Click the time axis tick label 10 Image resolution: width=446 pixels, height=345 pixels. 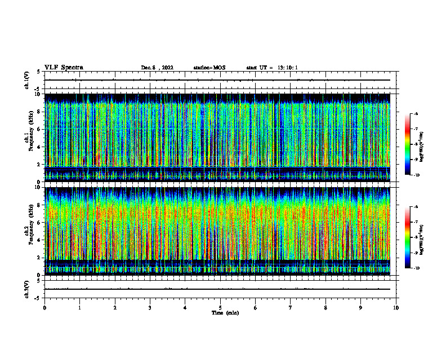point(396,308)
